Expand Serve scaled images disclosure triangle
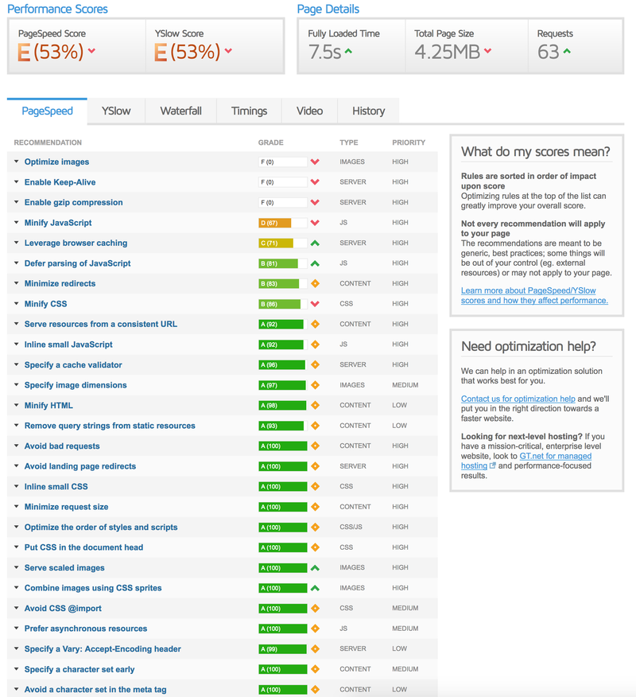Viewport: 636px width, 697px height. click(17, 567)
